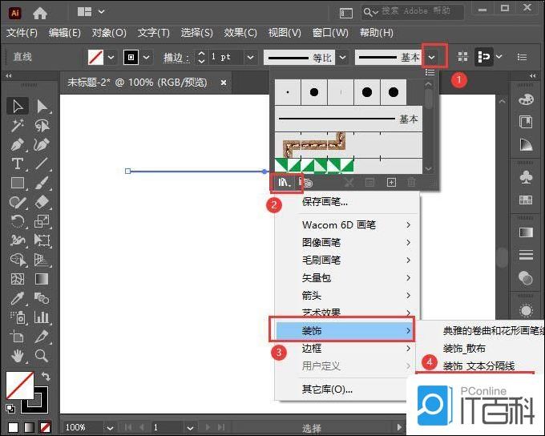Swap fill and stroke colors
Image resolution: width=545 pixels, height=436 pixels.
pyautogui.click(x=45, y=377)
